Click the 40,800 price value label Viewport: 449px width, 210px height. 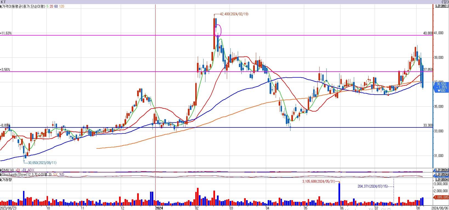[428, 33]
